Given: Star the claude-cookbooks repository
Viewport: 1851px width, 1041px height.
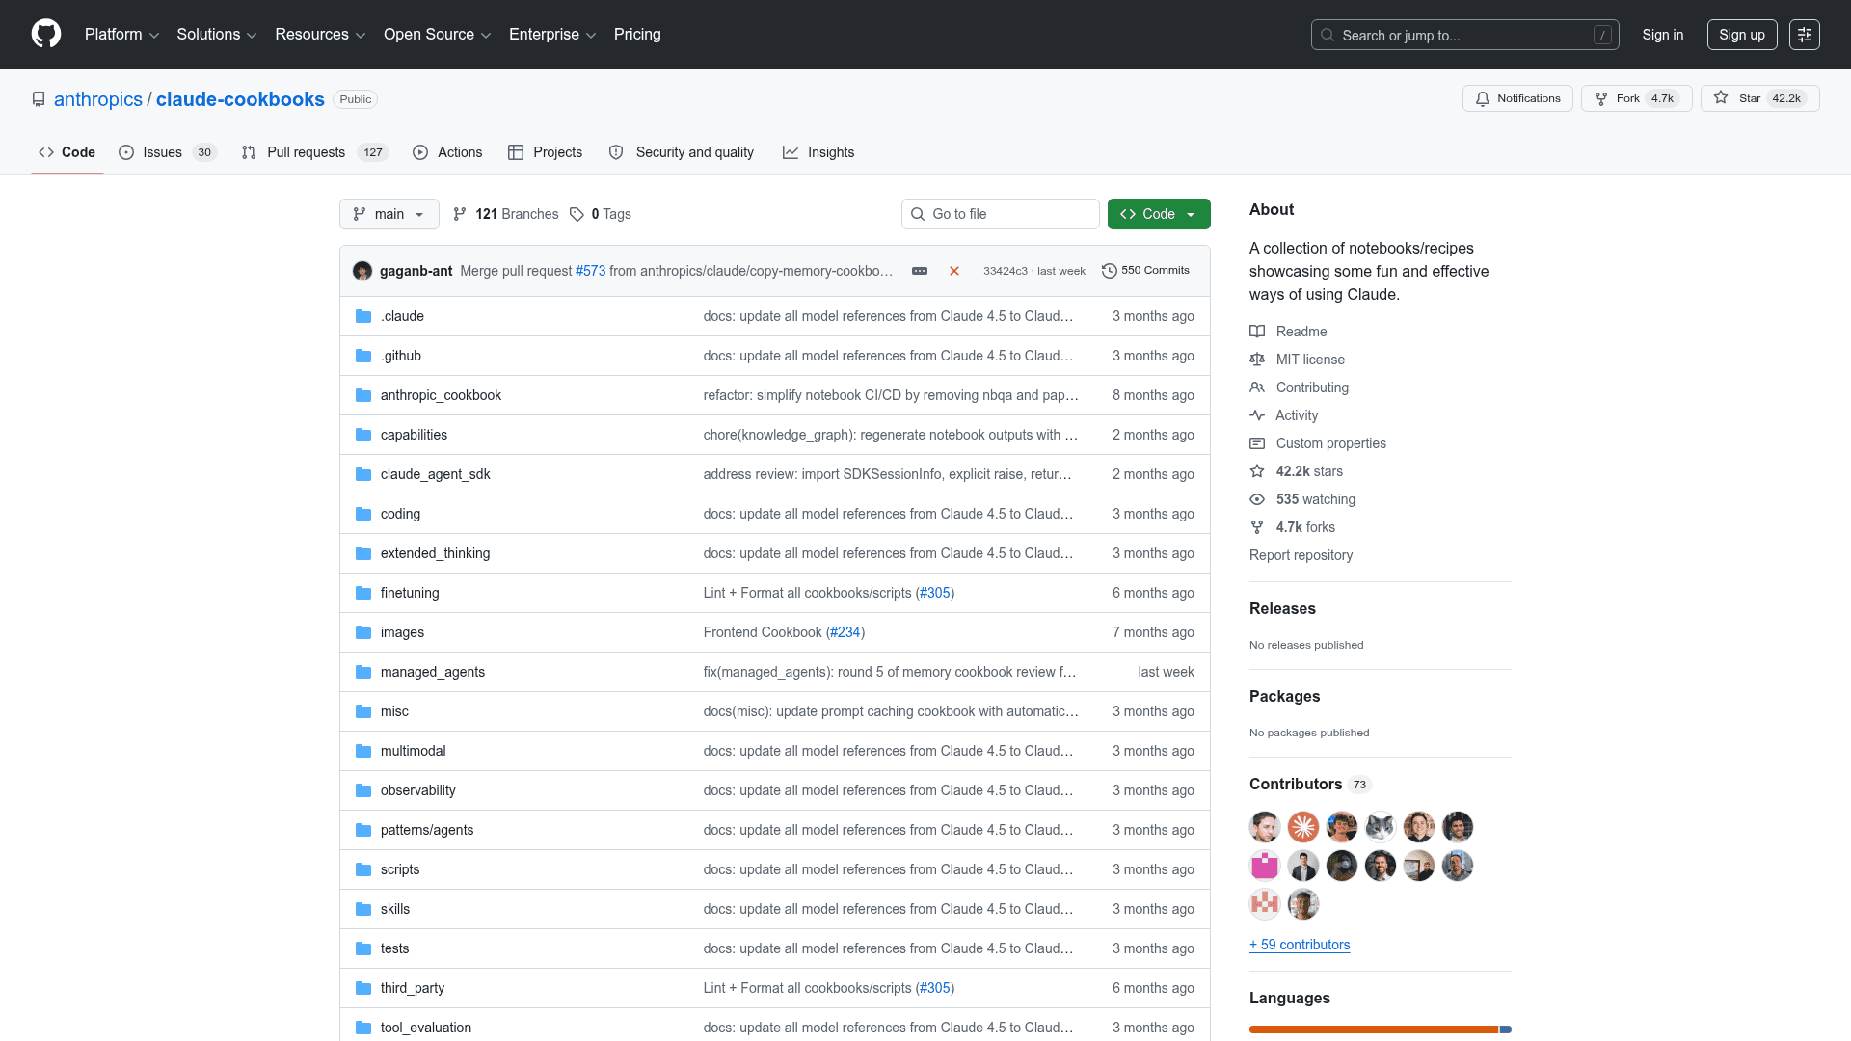Looking at the screenshot, I should (x=1760, y=98).
